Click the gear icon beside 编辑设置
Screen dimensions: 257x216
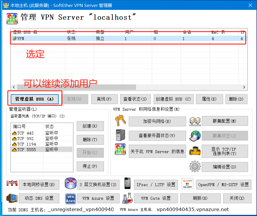point(195,166)
